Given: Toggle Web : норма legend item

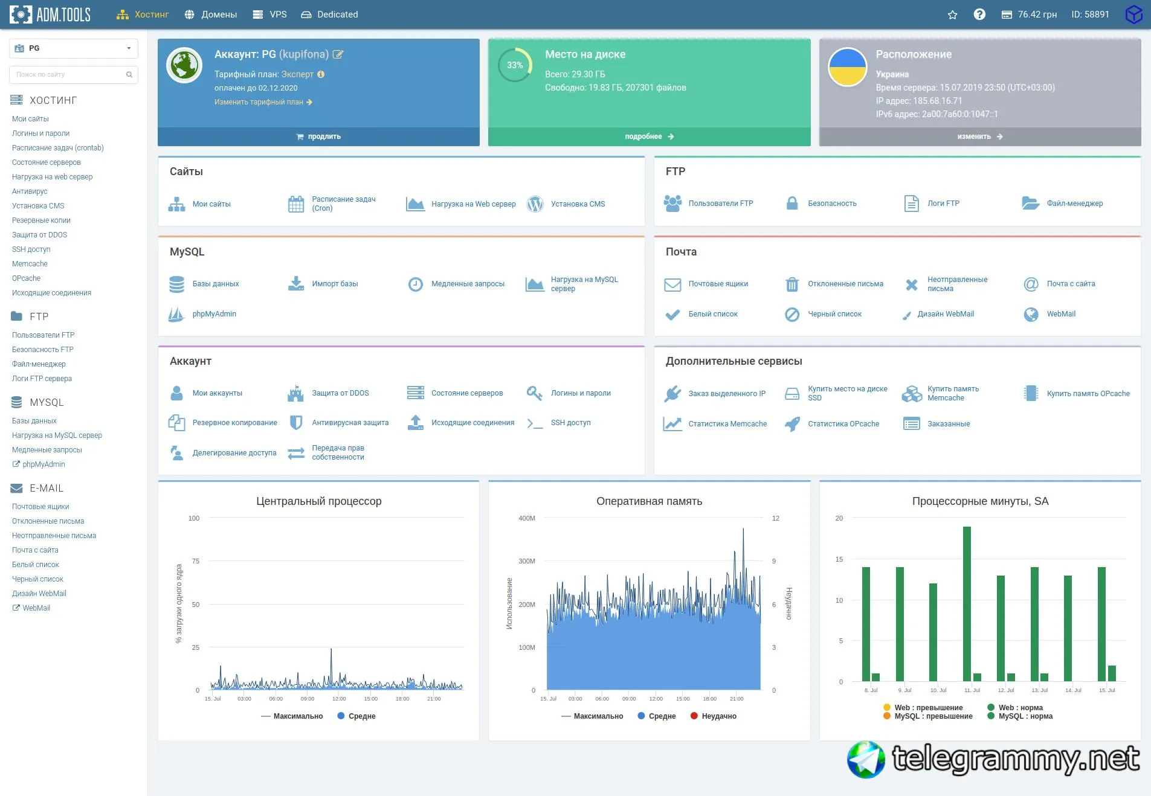Looking at the screenshot, I should [1015, 708].
